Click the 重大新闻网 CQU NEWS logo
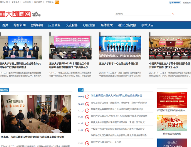Viewport: 191px width, 147px height. 20,14
